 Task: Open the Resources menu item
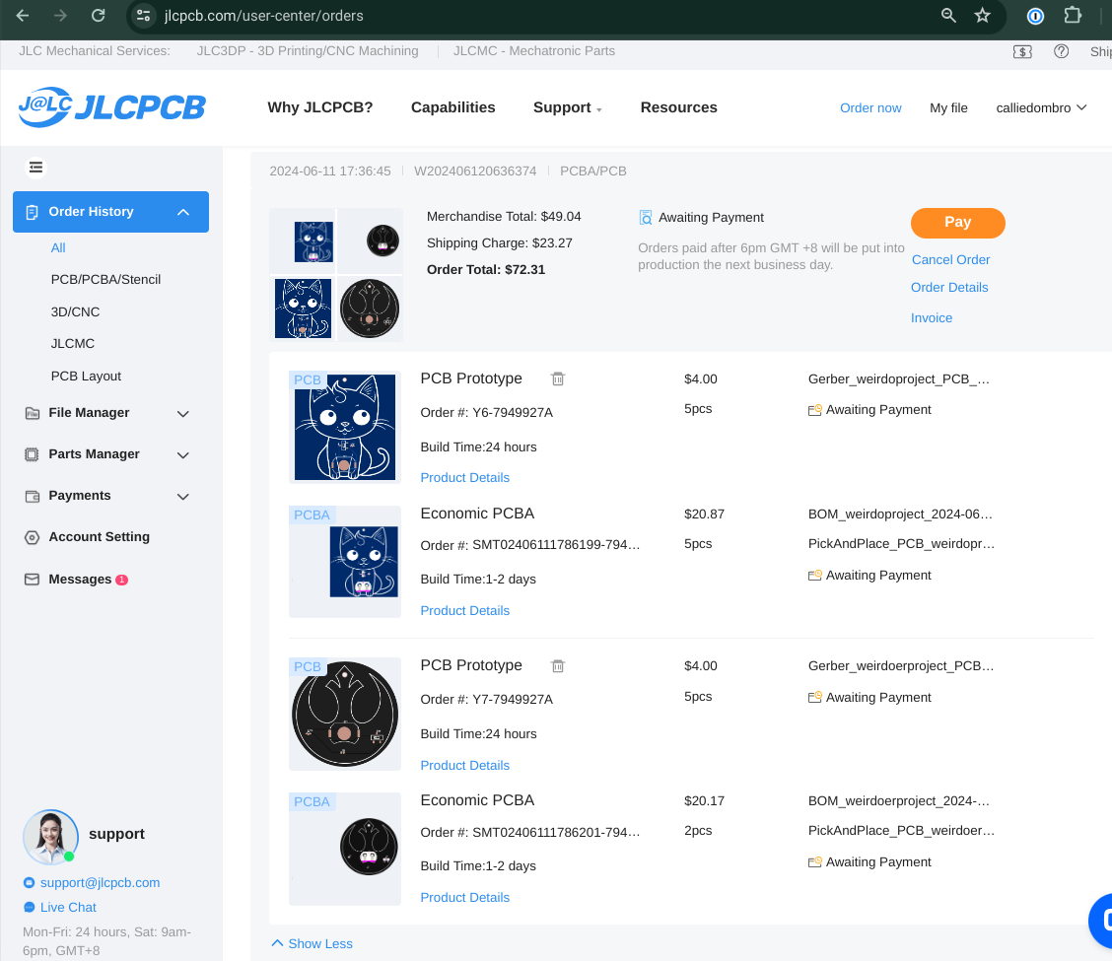point(678,107)
